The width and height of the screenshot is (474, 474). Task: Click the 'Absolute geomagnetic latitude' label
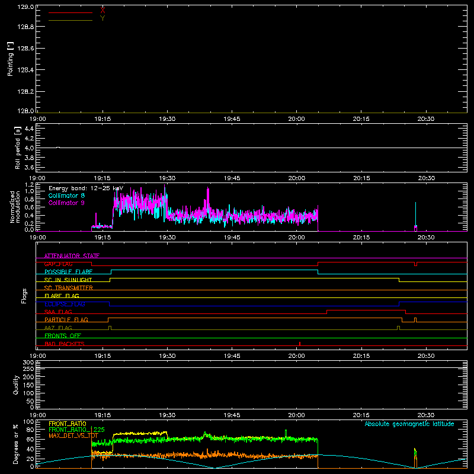(409, 424)
